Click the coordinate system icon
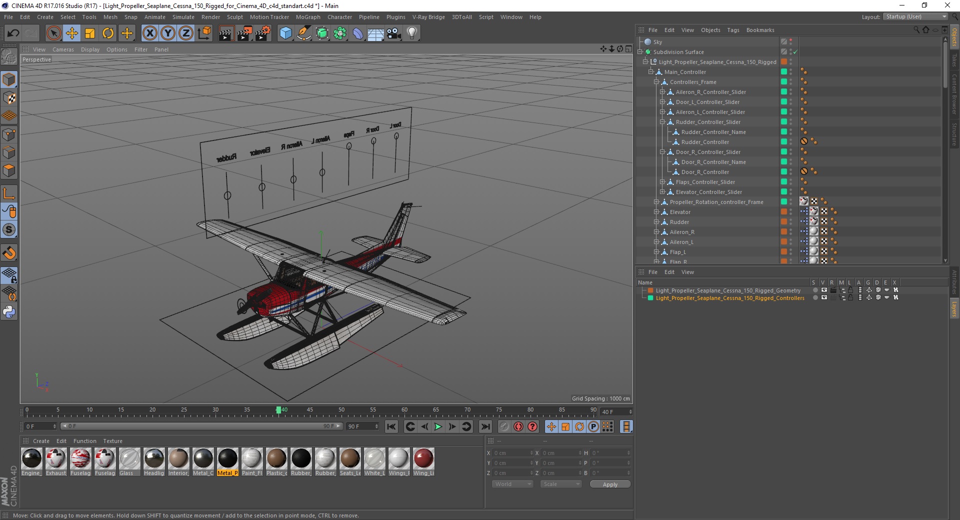This screenshot has height=520, width=960. click(204, 33)
